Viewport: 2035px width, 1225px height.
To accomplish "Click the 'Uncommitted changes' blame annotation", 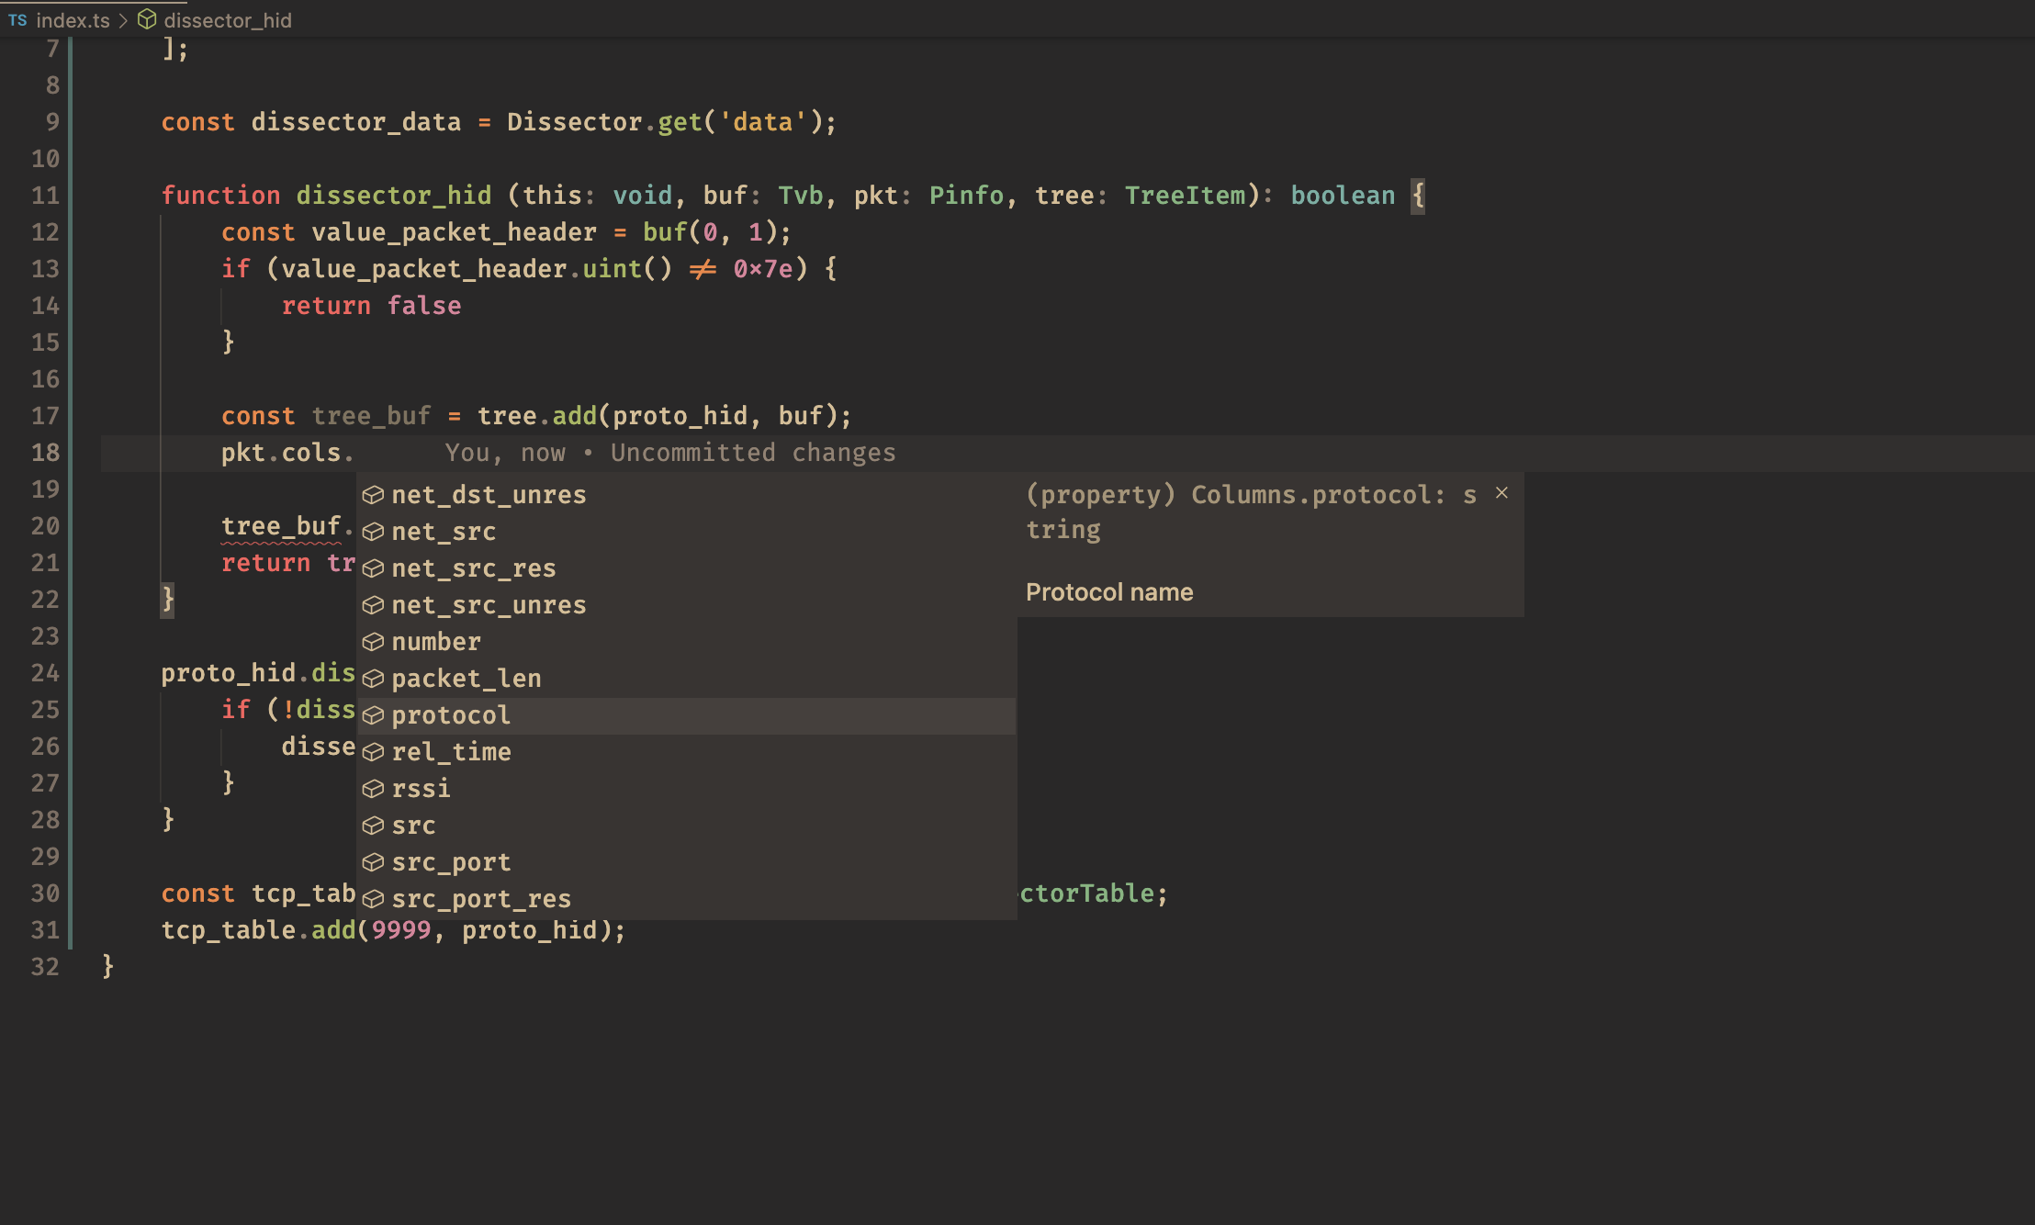I will point(752,453).
